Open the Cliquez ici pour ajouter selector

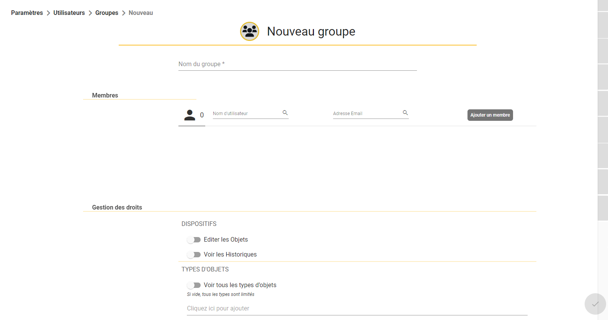(x=357, y=309)
